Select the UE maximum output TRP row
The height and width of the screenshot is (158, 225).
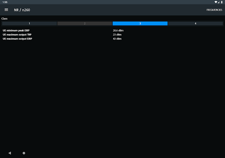tap(112, 35)
